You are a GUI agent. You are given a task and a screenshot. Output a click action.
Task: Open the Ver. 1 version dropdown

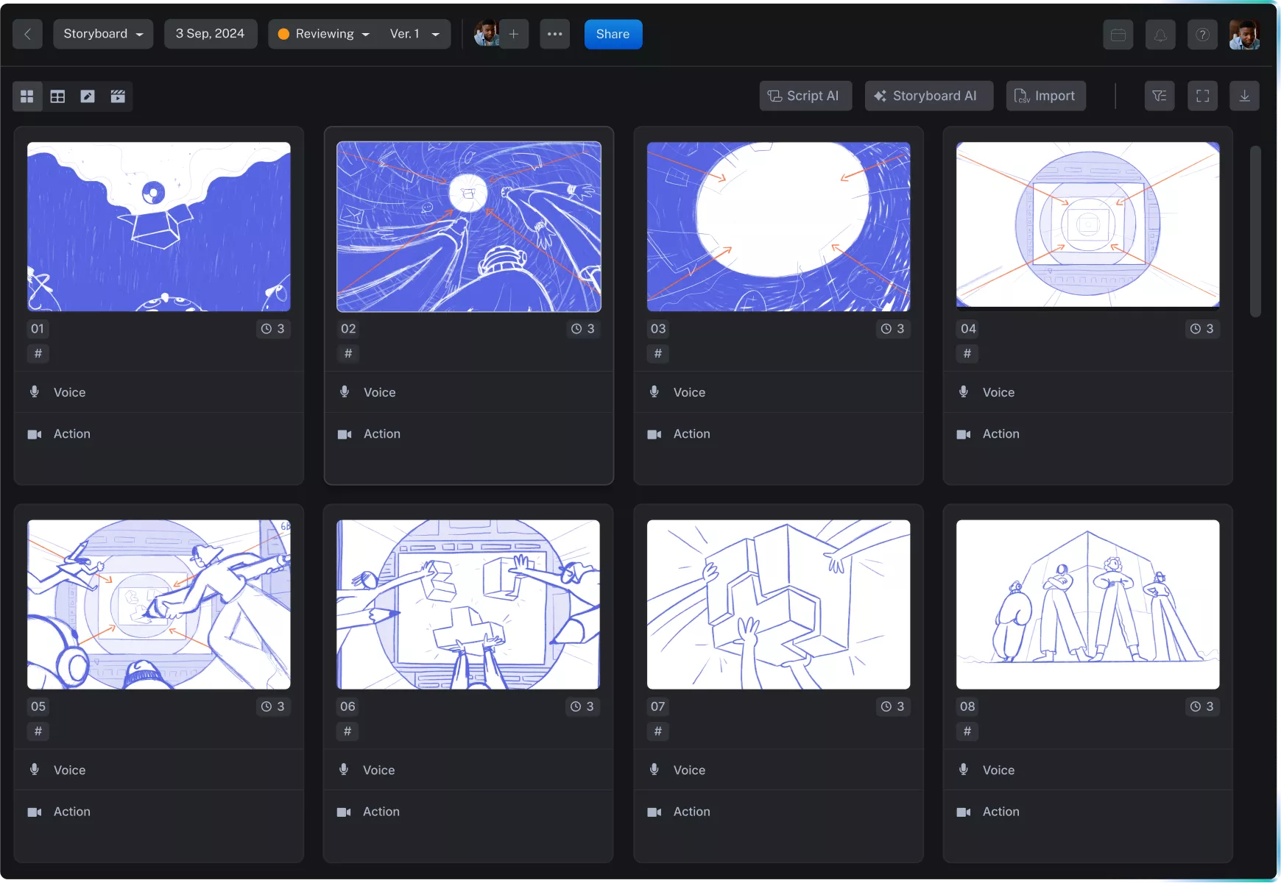pyautogui.click(x=414, y=34)
